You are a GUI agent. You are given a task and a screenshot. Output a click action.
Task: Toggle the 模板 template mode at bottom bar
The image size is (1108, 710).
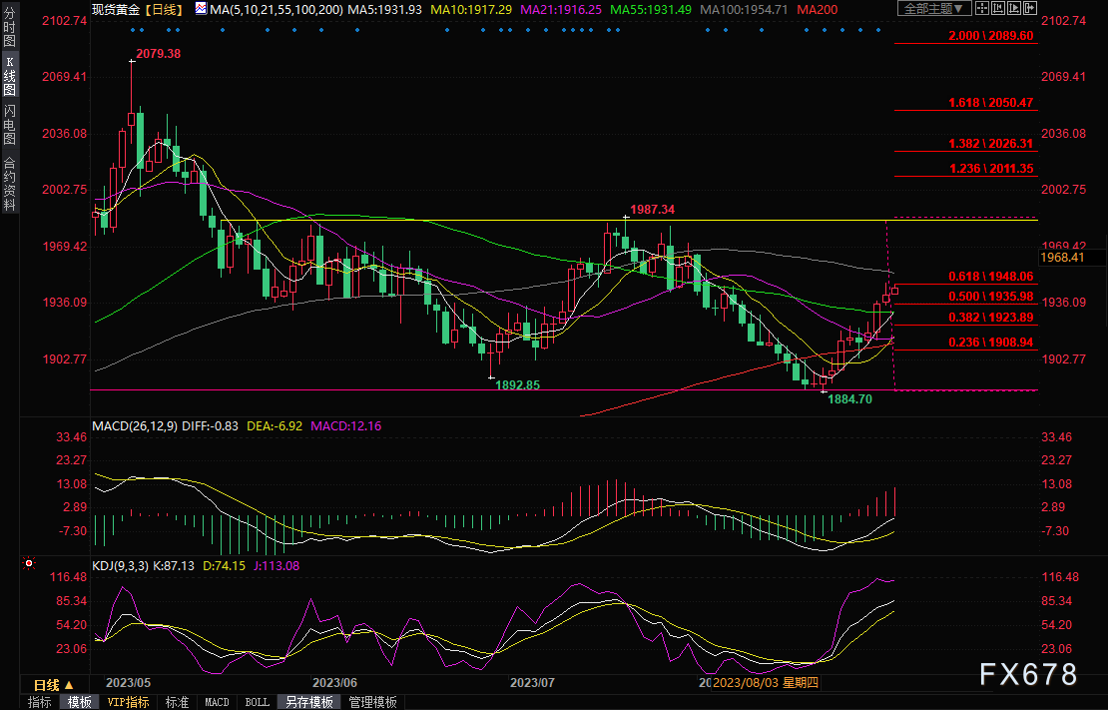point(80,702)
